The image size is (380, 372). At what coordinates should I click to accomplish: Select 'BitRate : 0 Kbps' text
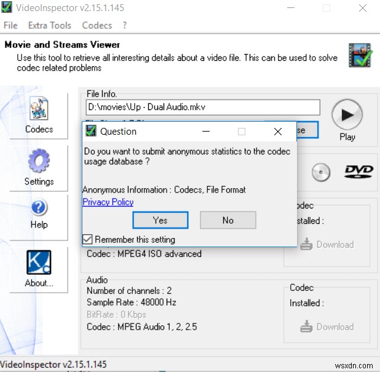click(x=116, y=315)
